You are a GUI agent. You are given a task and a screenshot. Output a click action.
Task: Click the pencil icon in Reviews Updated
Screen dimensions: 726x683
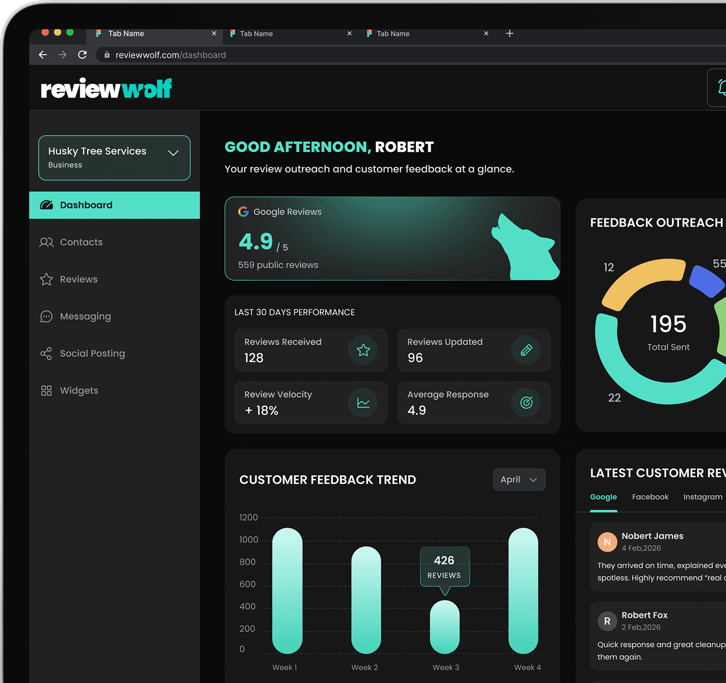526,350
